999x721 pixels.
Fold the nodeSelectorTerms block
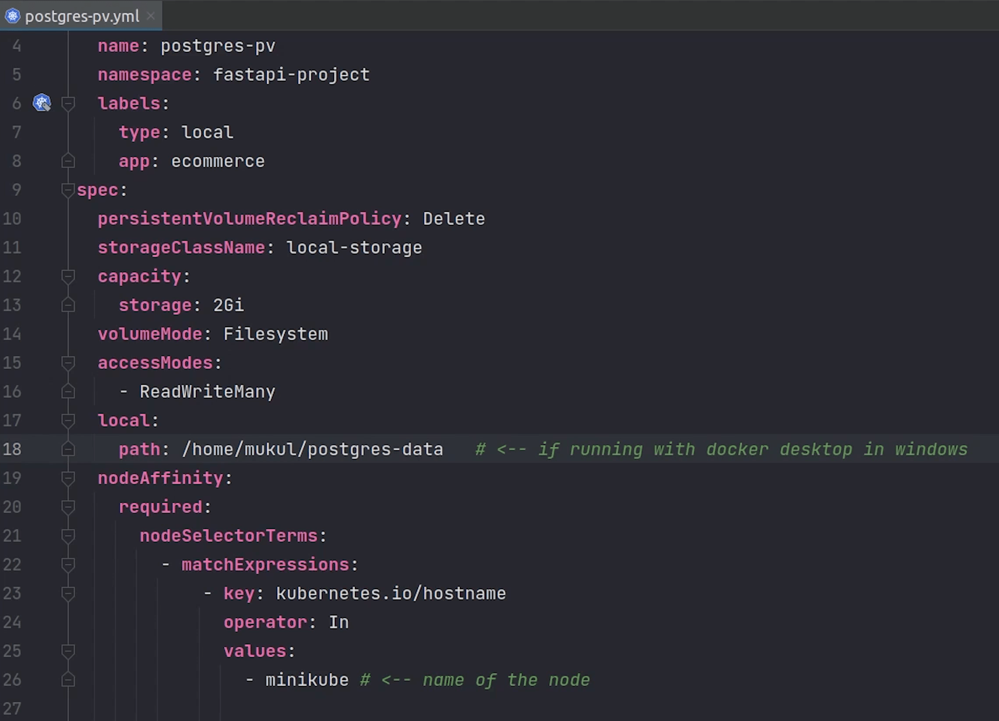68,536
